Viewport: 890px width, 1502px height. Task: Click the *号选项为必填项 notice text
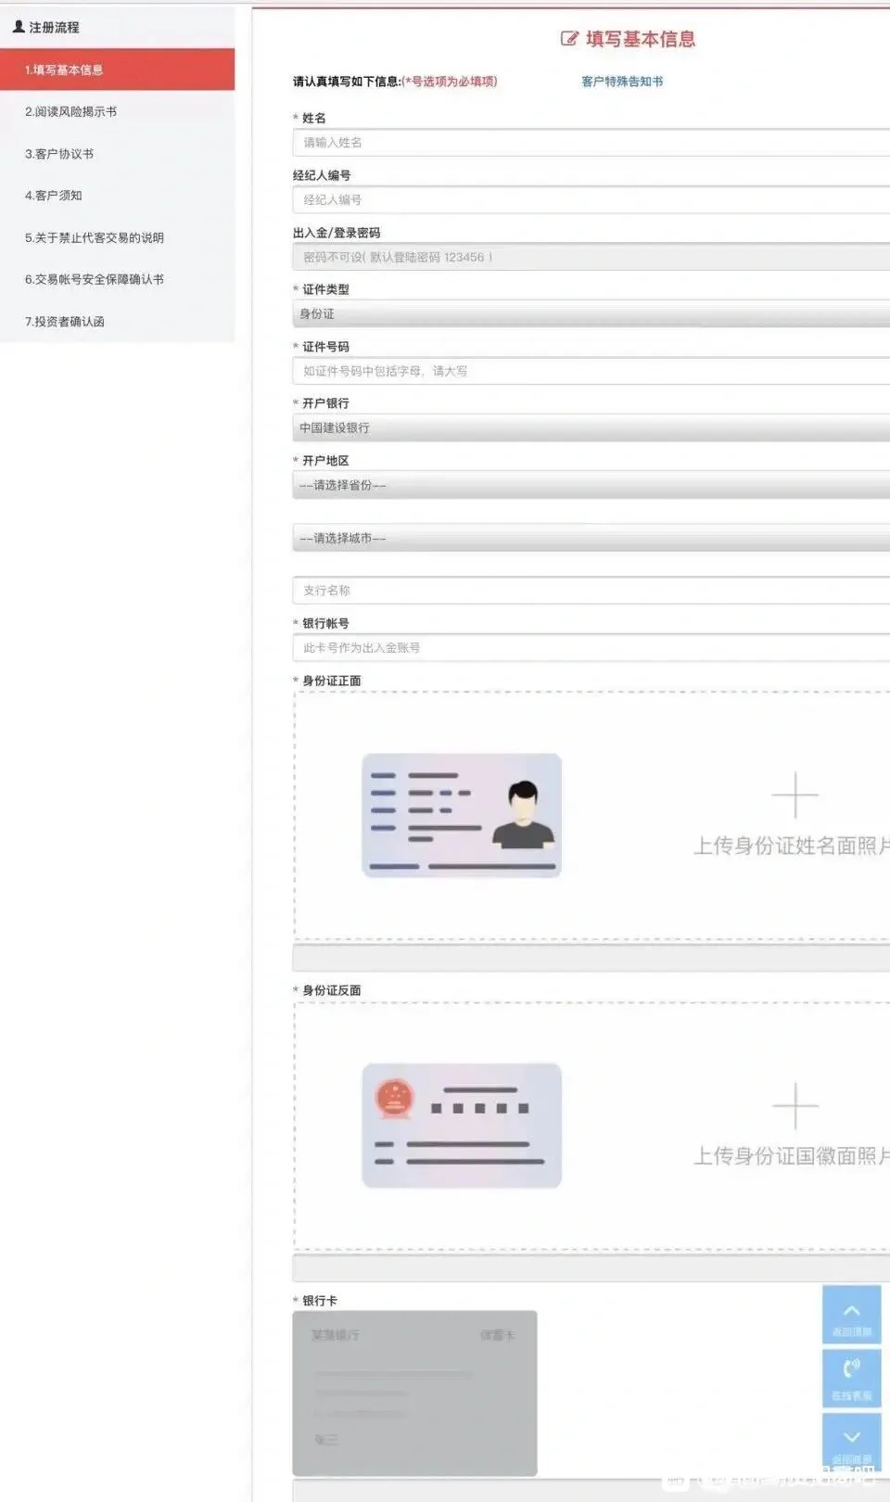coord(450,82)
